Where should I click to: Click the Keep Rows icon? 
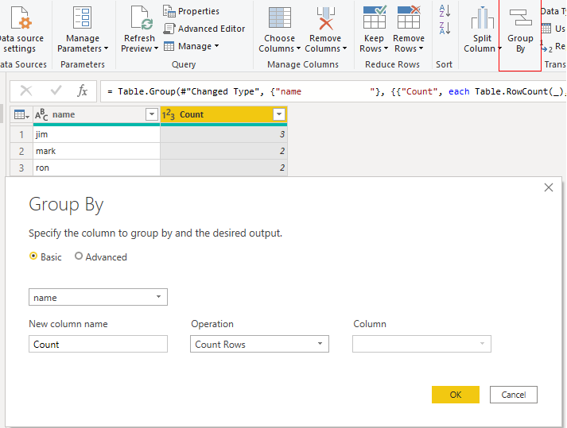tap(375, 17)
